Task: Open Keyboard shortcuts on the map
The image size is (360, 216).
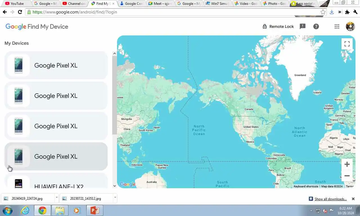Action: click(306, 186)
